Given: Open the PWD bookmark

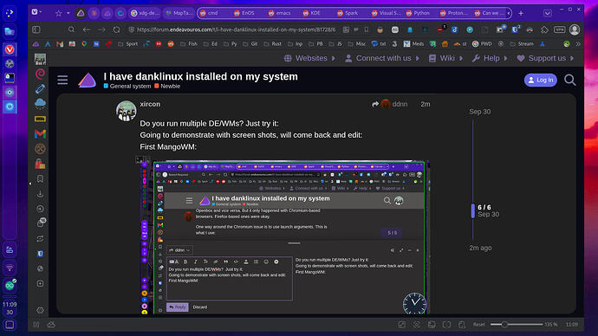Looking at the screenshot, I should click(482, 44).
